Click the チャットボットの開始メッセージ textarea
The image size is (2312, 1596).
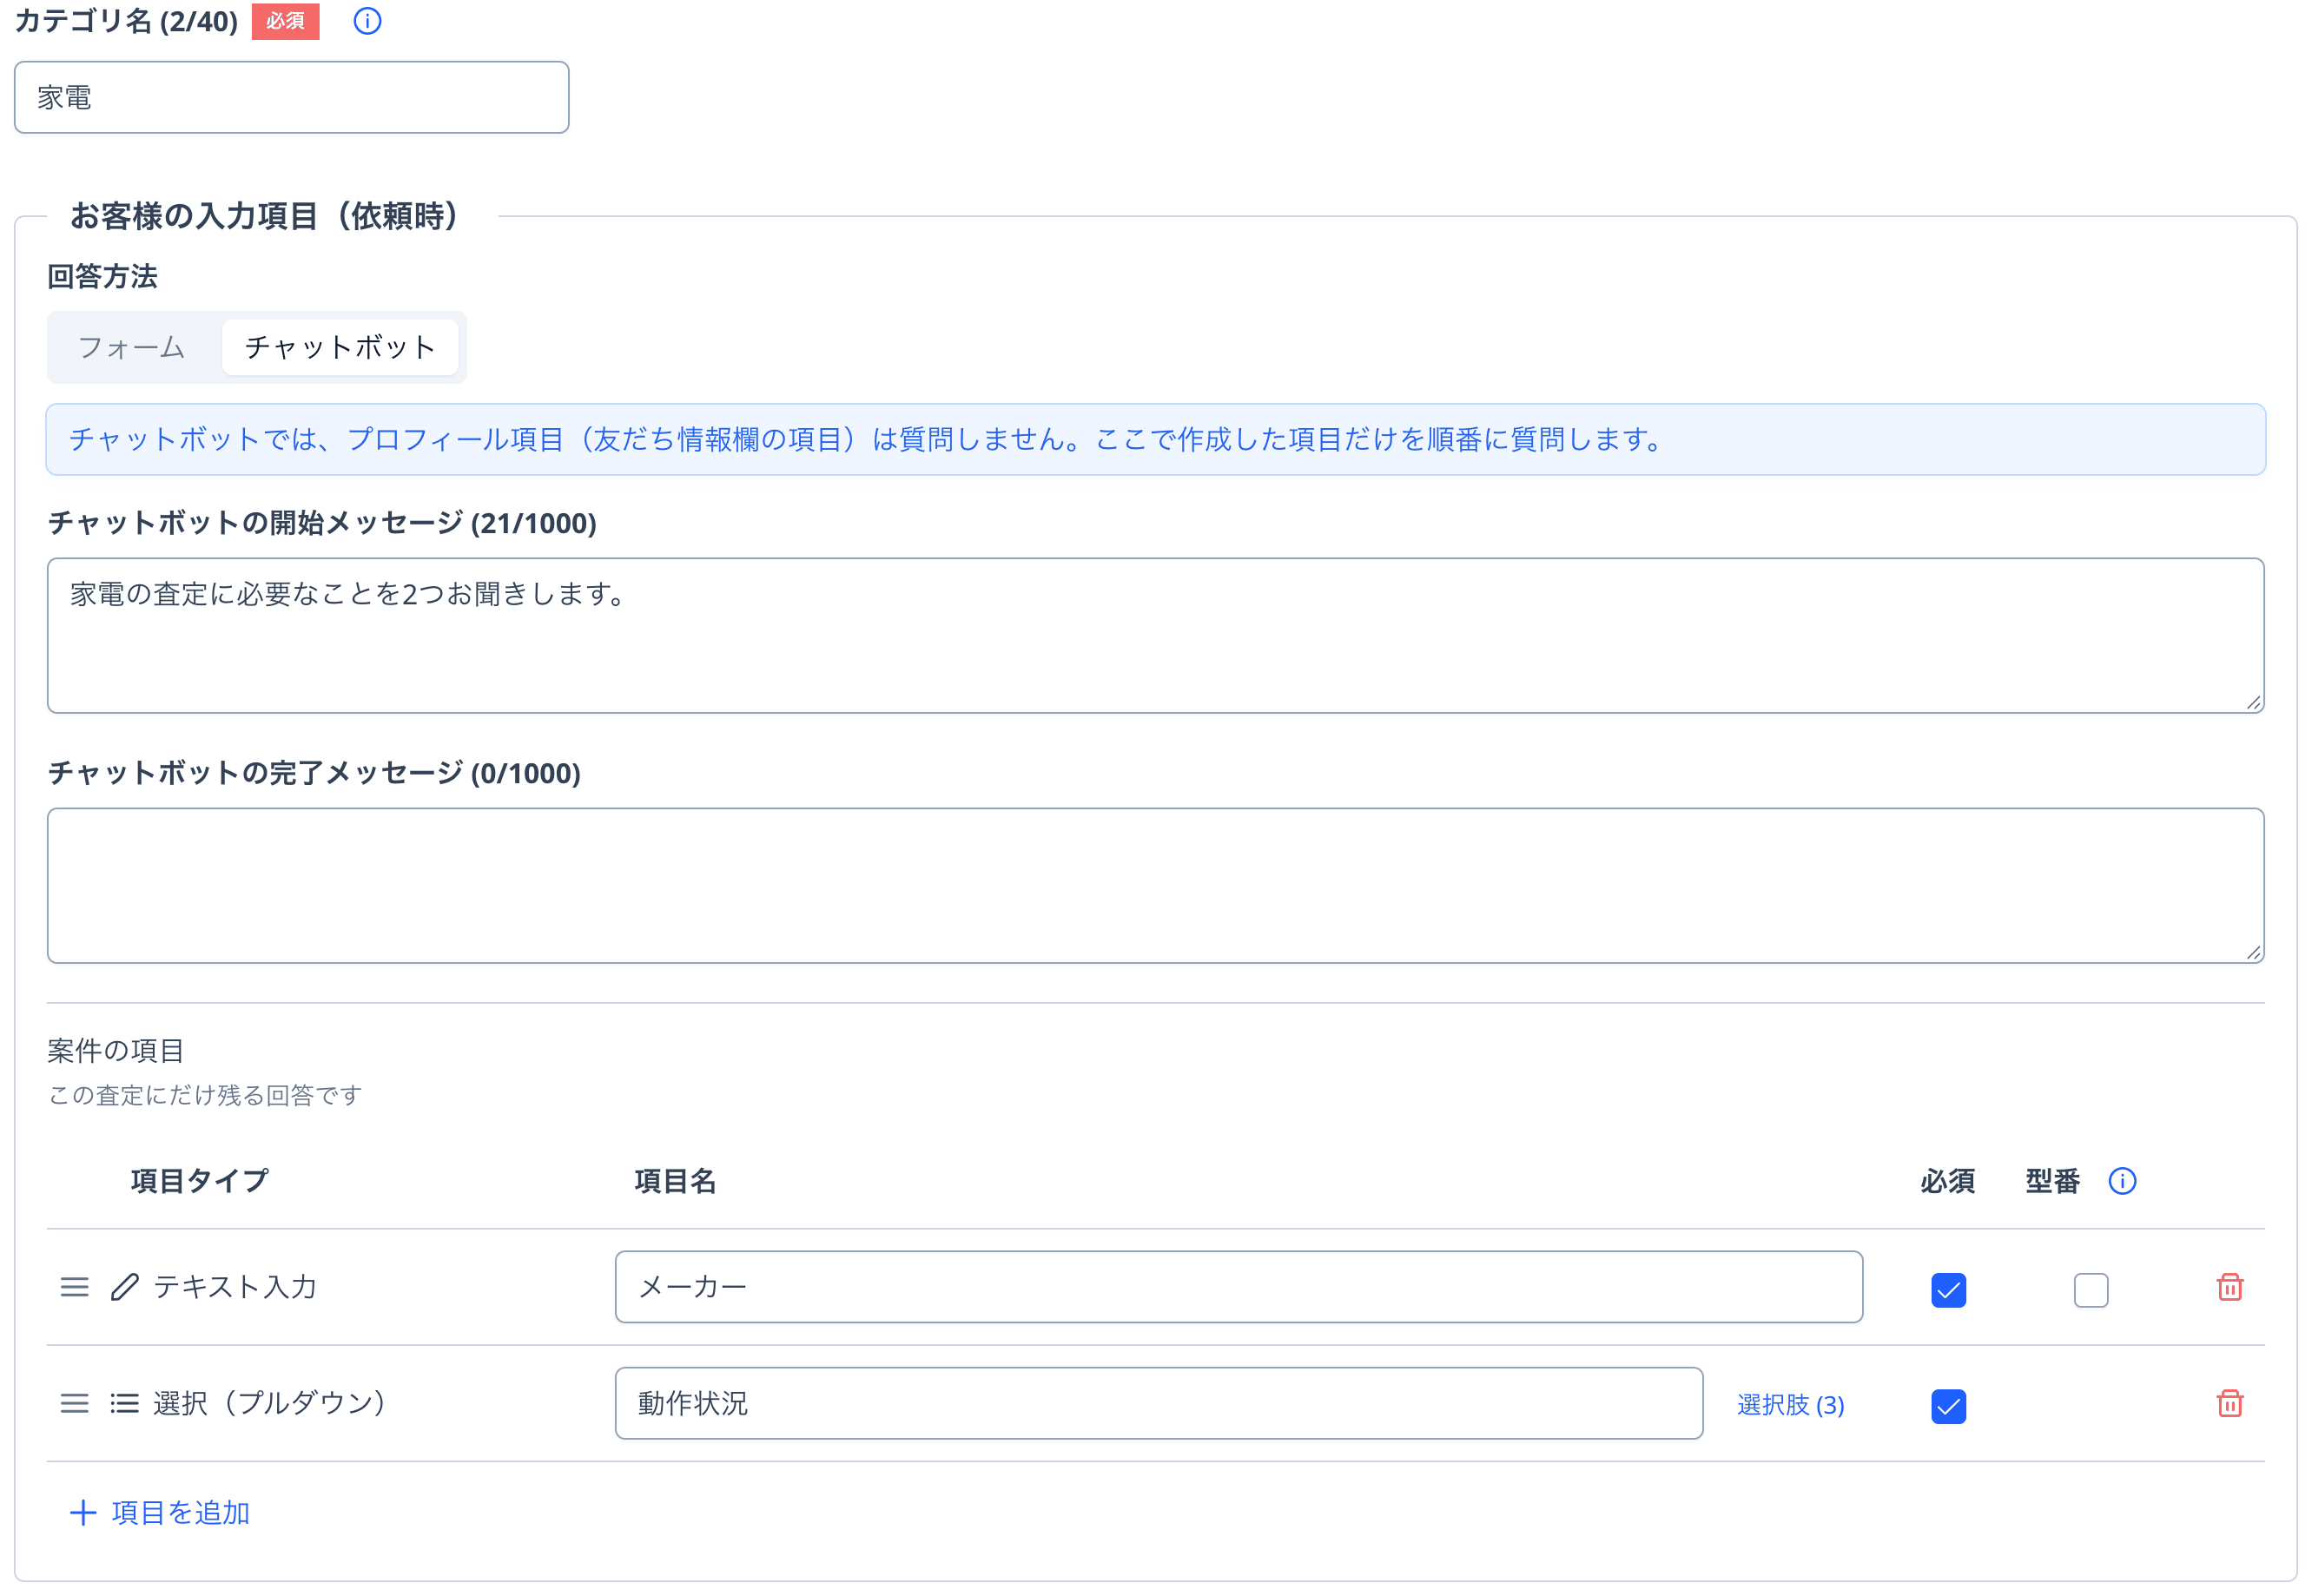1155,635
